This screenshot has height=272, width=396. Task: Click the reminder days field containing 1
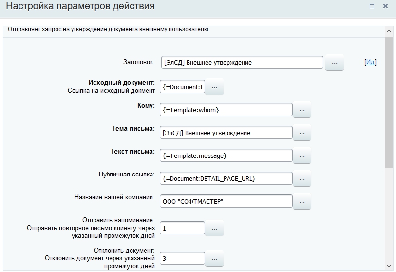182,228
